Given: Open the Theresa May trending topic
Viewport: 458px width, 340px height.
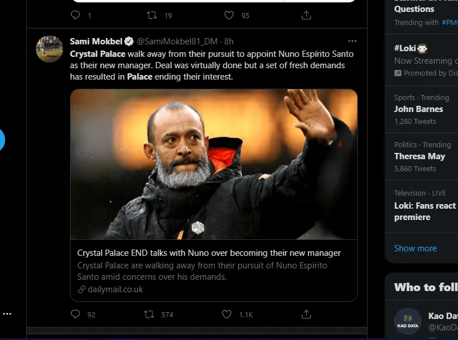Looking at the screenshot, I should [419, 156].
